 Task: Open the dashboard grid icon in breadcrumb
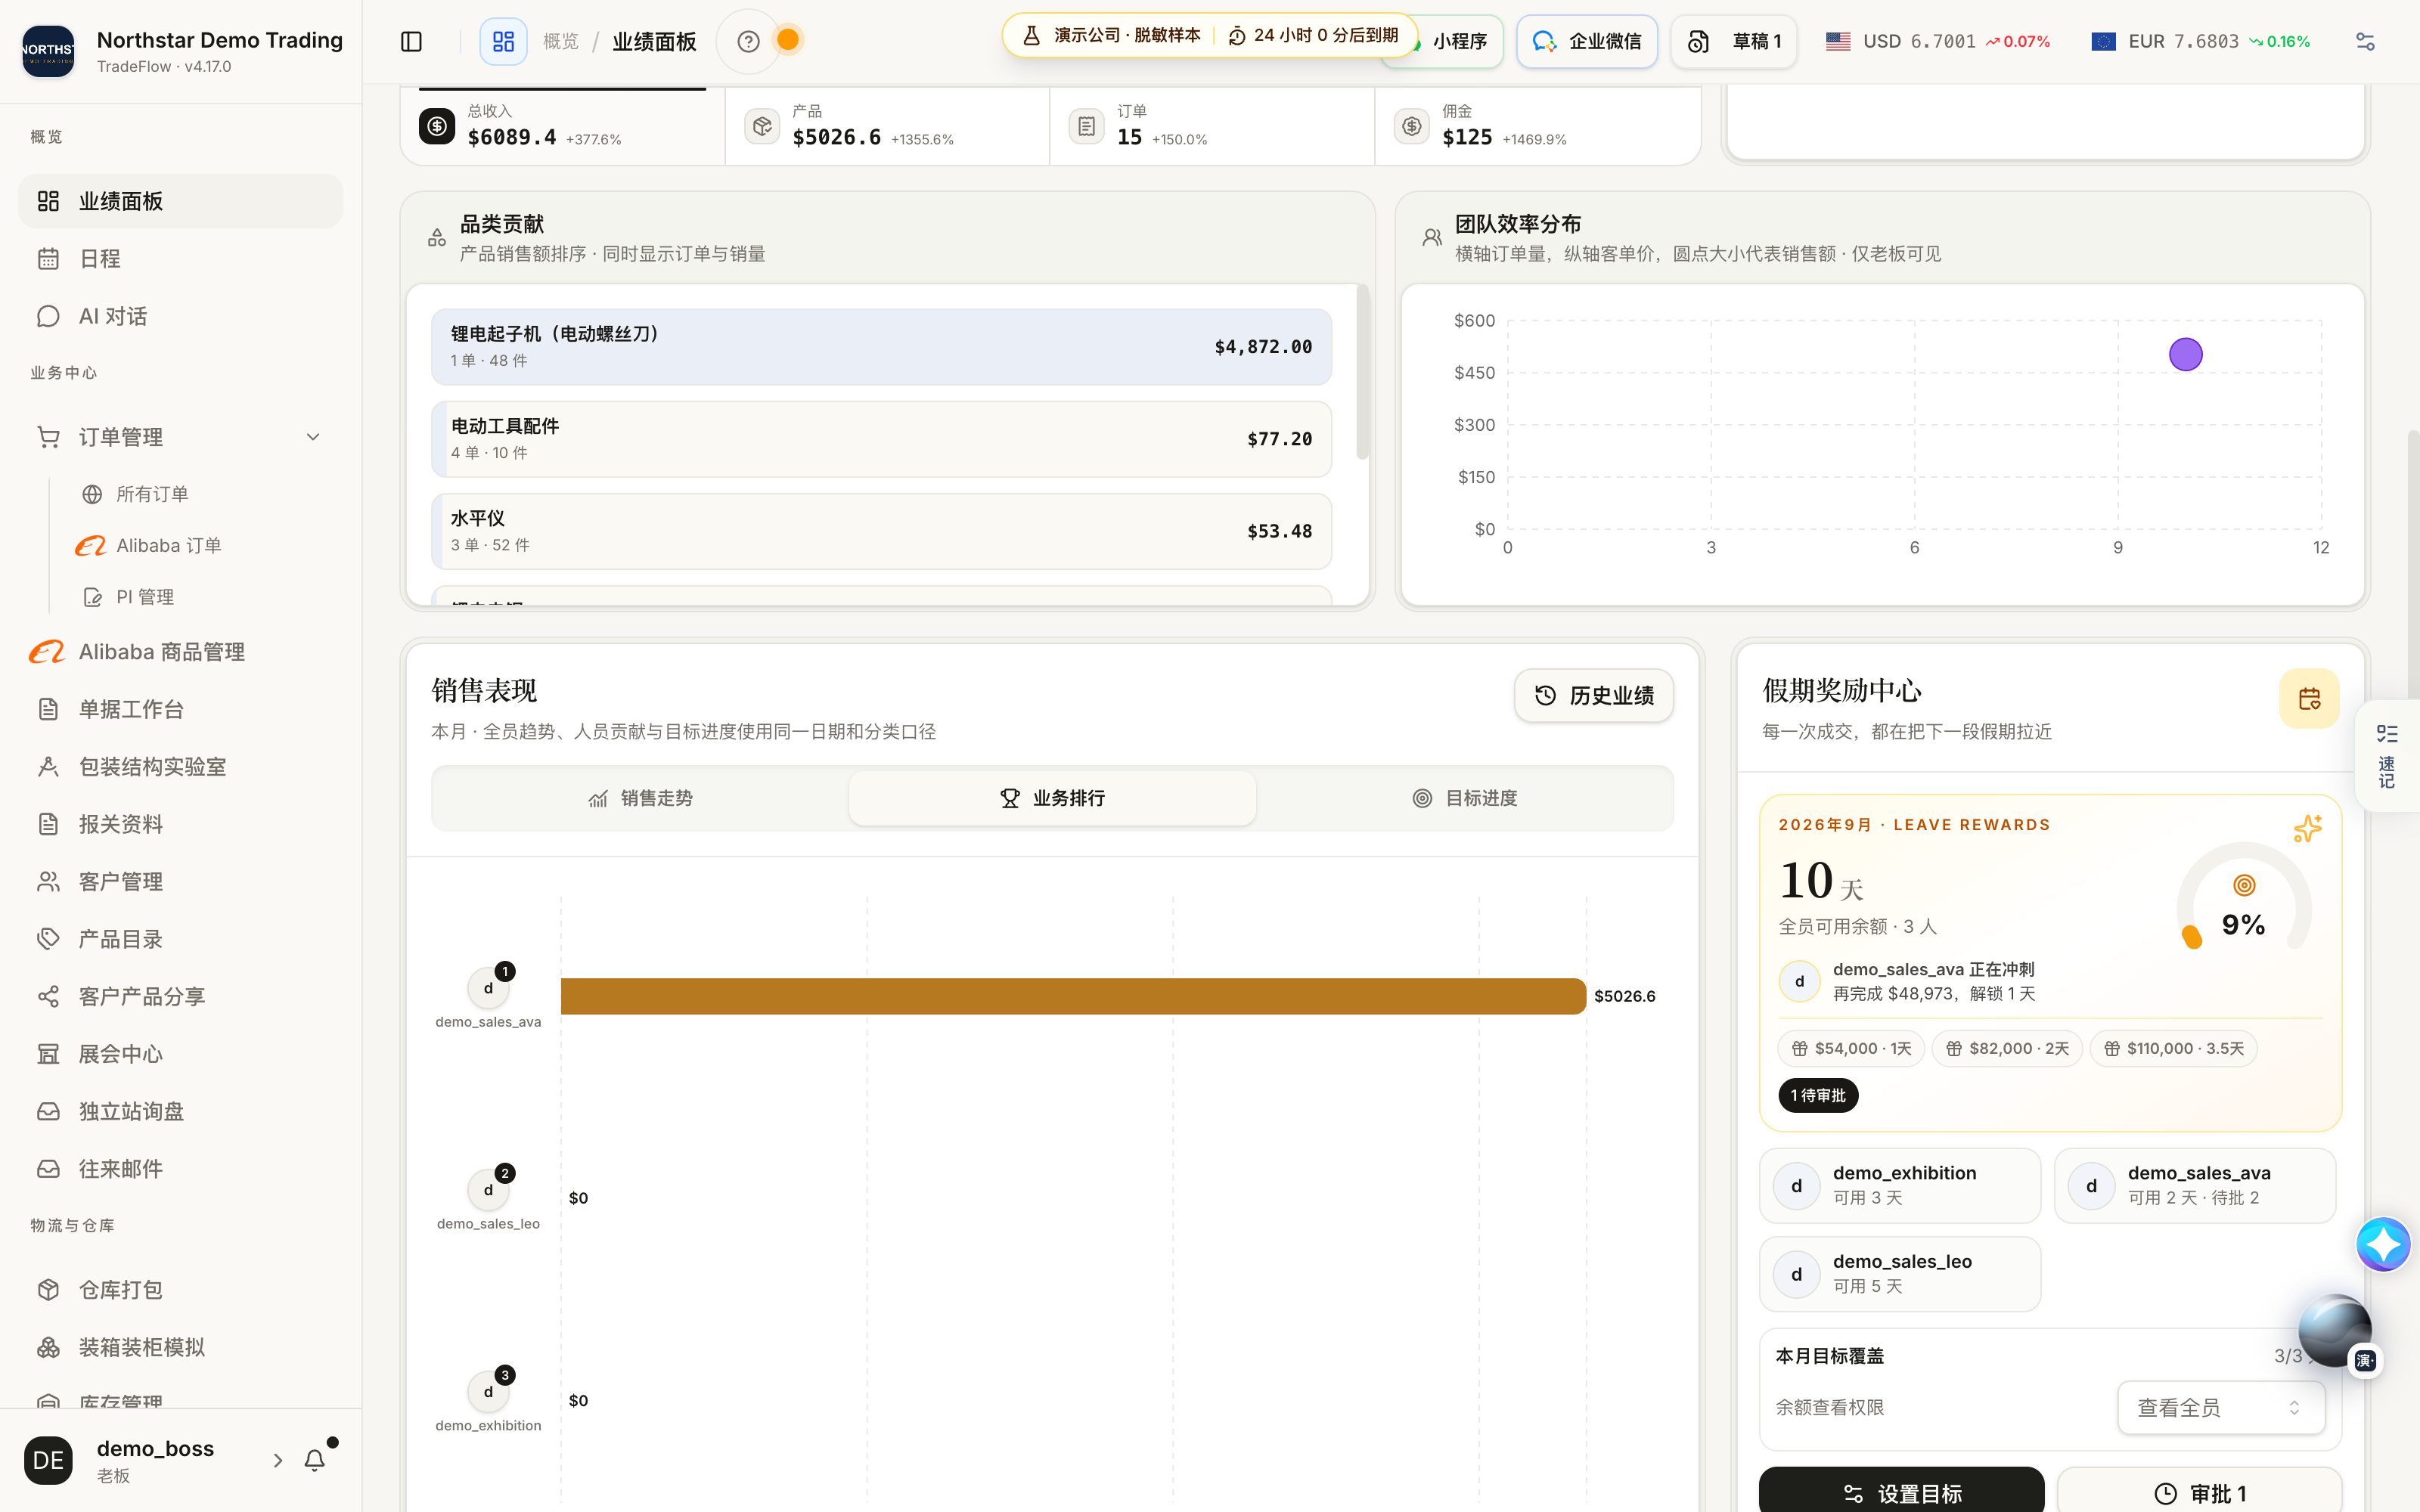pyautogui.click(x=503, y=41)
